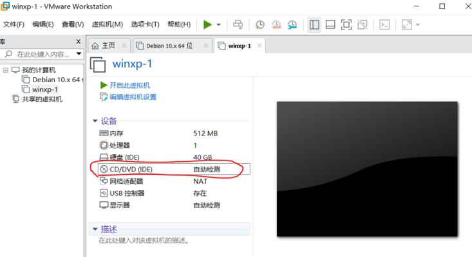Screen dimensions: 472x257
Task: Click the green power-on play toolbar button
Action: click(x=207, y=24)
